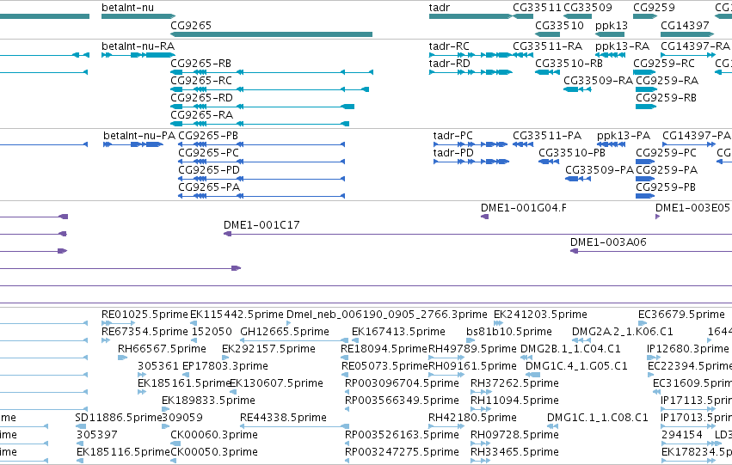Select the 152050 feature label

pyautogui.click(x=211, y=332)
